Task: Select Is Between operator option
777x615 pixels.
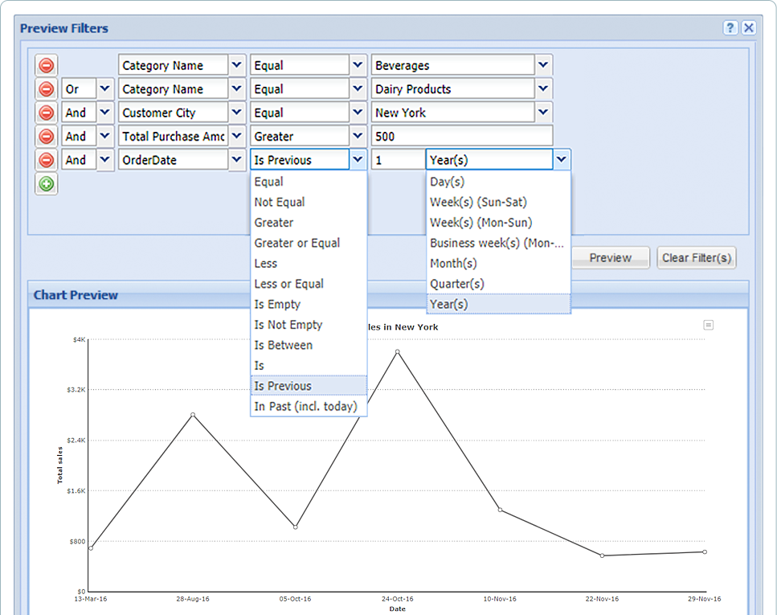Action: 309,345
